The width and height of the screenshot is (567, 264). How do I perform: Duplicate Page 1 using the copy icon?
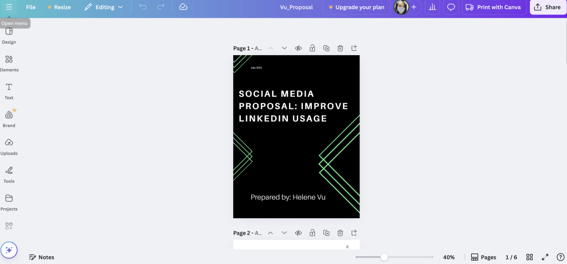(327, 49)
